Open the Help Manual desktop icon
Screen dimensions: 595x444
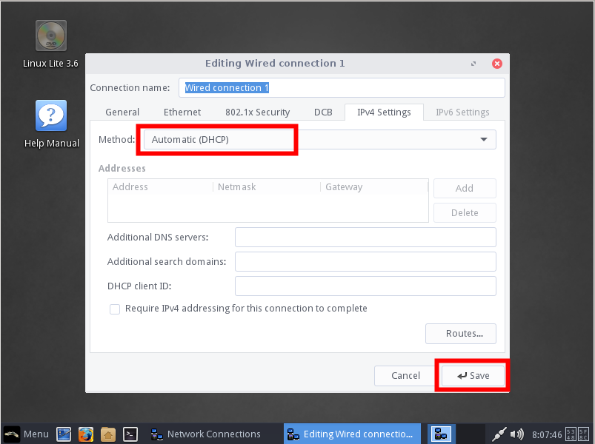click(51, 117)
